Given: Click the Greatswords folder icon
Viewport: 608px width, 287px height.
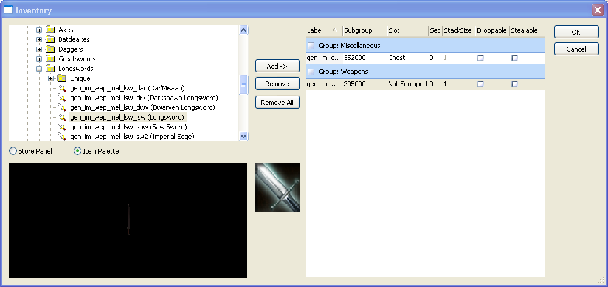Looking at the screenshot, I should coord(51,59).
